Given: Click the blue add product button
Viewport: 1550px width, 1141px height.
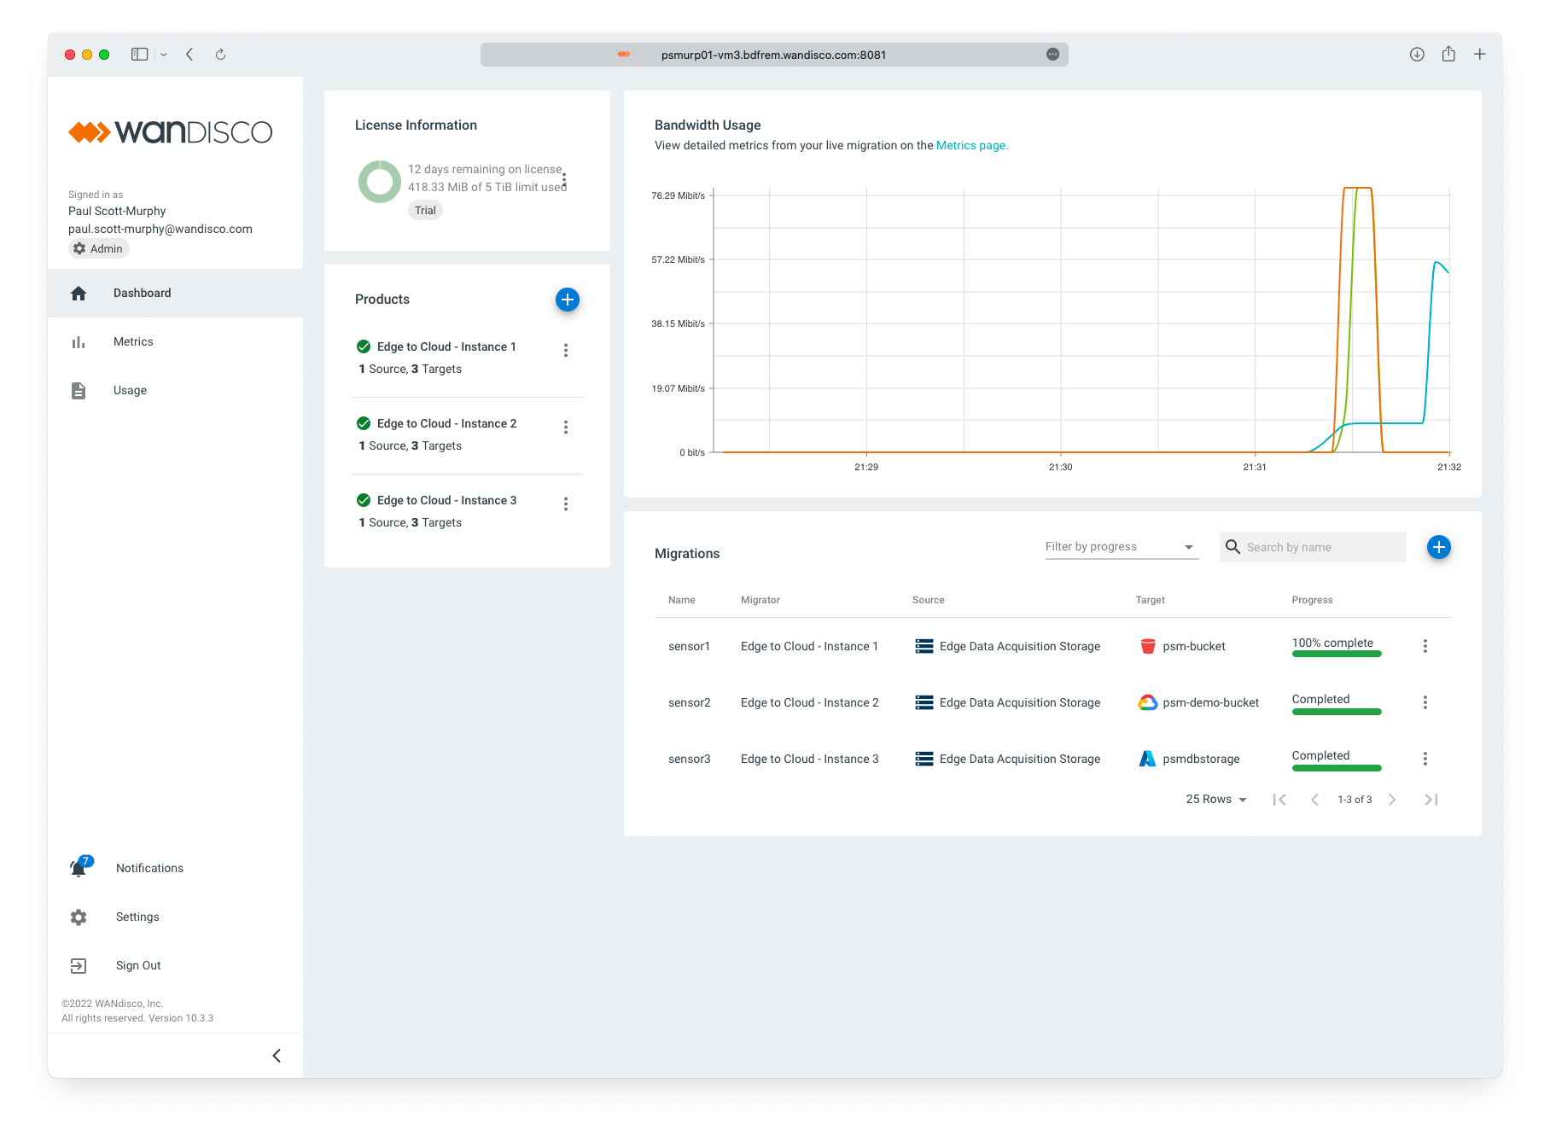Looking at the screenshot, I should (567, 300).
